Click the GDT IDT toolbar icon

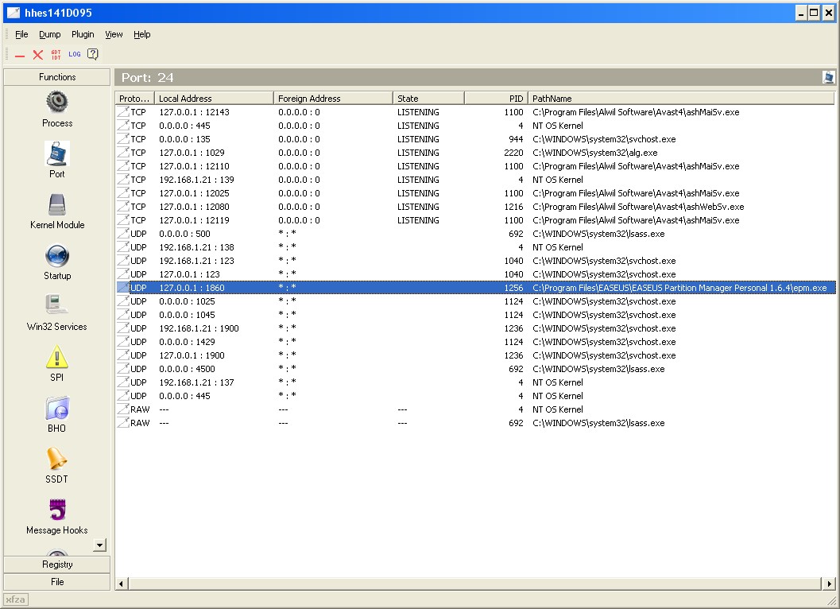tap(56, 55)
